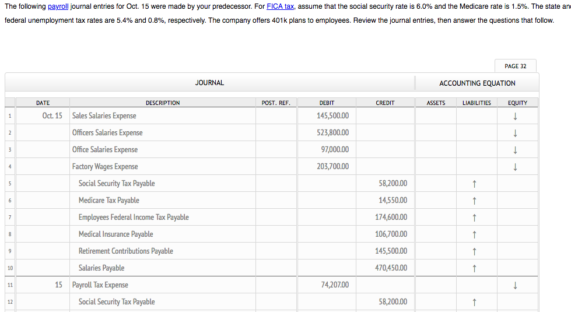The width and height of the screenshot is (571, 312).
Task: Click liabilities up arrow in row 5, Social Security Tax Payable
Action: point(474,184)
